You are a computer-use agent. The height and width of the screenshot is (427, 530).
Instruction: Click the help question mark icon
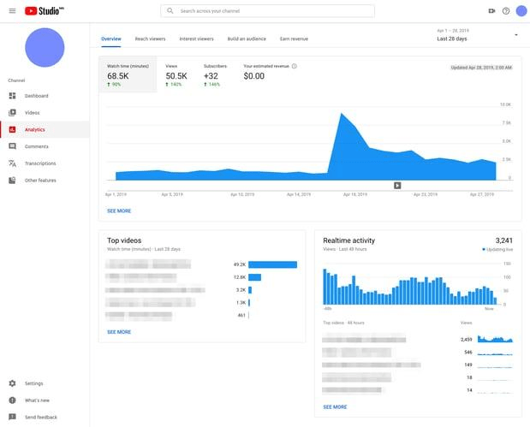[x=506, y=11]
